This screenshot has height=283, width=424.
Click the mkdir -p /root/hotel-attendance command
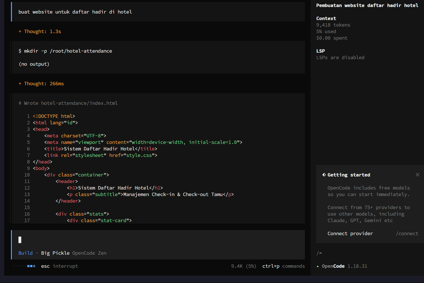point(65,51)
